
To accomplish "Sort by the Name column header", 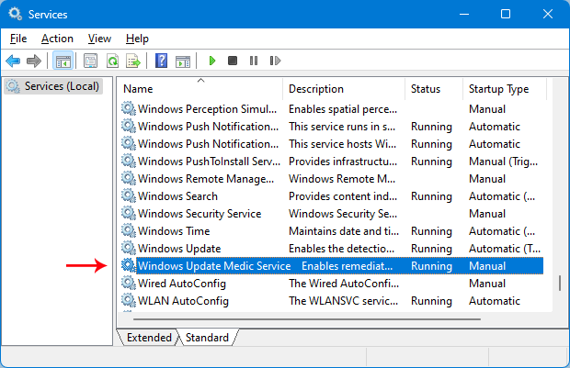I will (138, 89).
